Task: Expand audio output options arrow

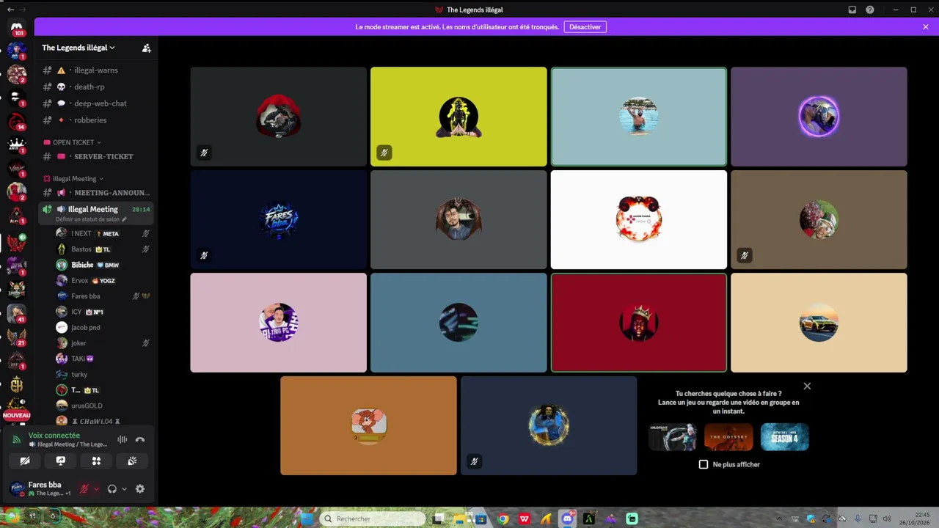Action: (124, 489)
